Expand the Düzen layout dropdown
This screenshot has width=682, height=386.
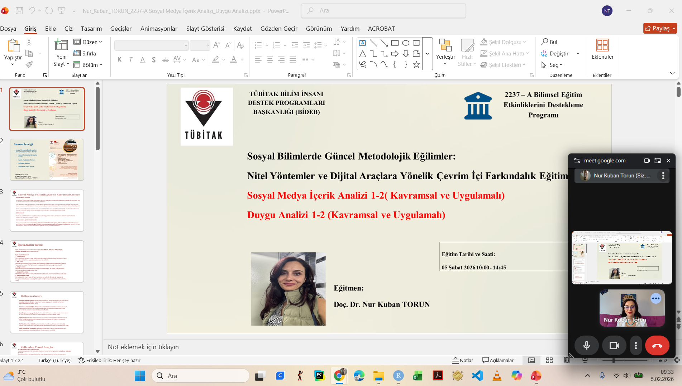point(88,42)
